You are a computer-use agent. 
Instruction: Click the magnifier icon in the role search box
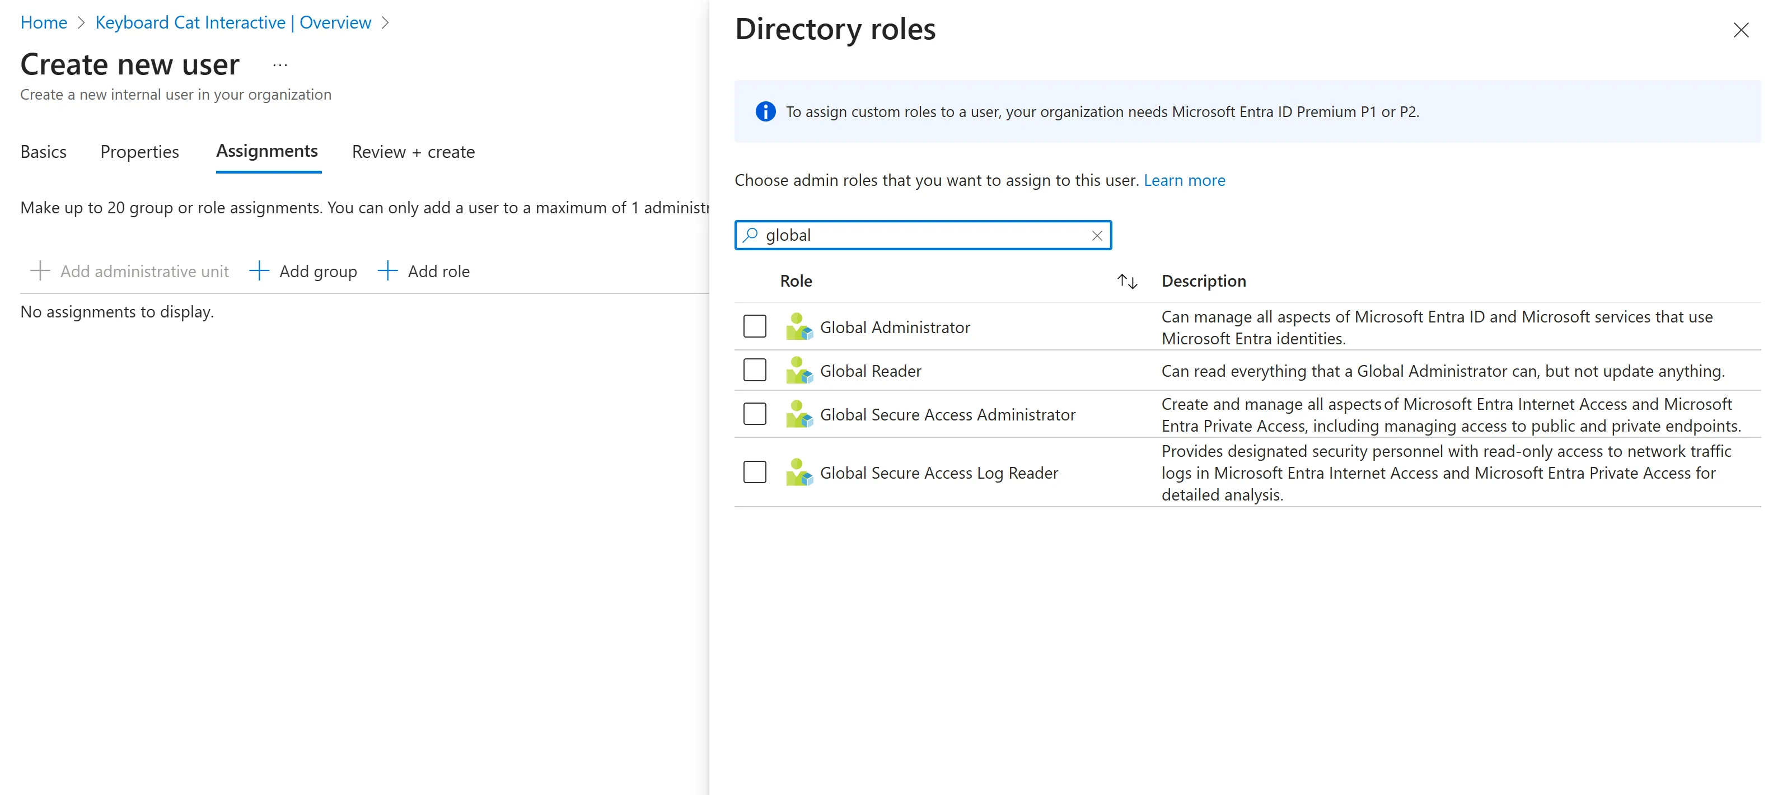tap(750, 235)
